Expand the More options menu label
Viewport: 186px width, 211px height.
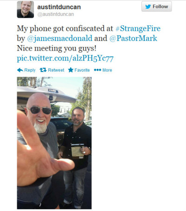[x=107, y=70]
